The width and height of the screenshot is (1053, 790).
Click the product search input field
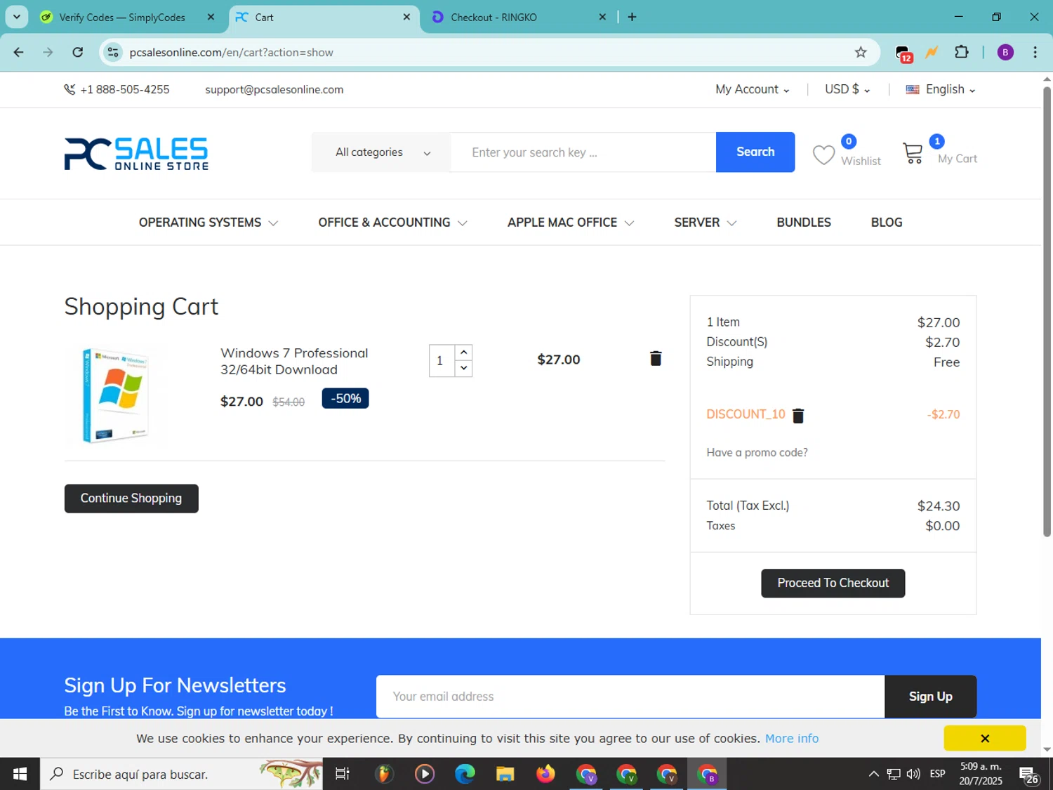pyautogui.click(x=583, y=152)
